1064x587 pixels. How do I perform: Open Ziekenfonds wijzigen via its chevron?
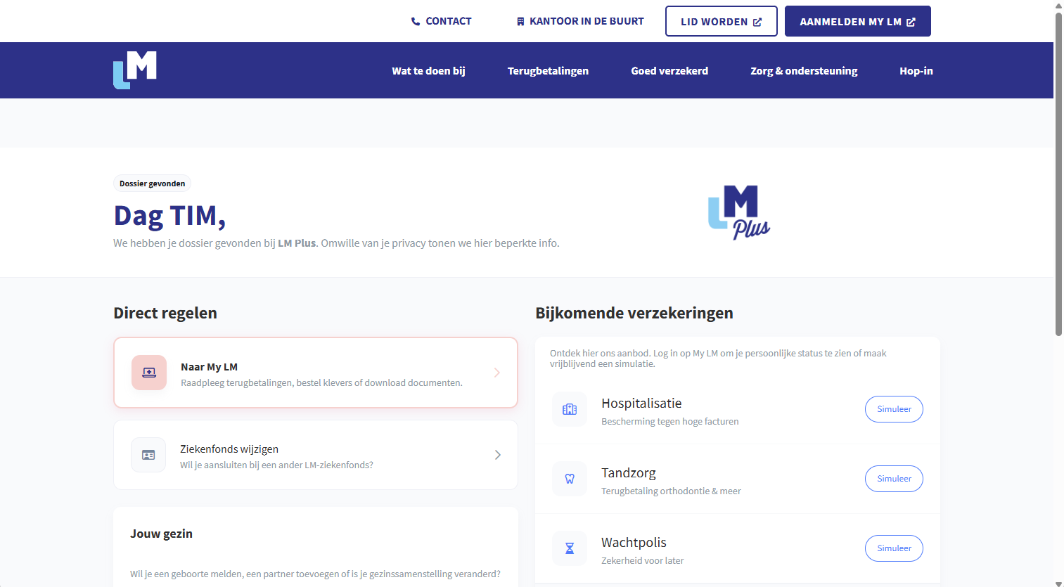(497, 454)
